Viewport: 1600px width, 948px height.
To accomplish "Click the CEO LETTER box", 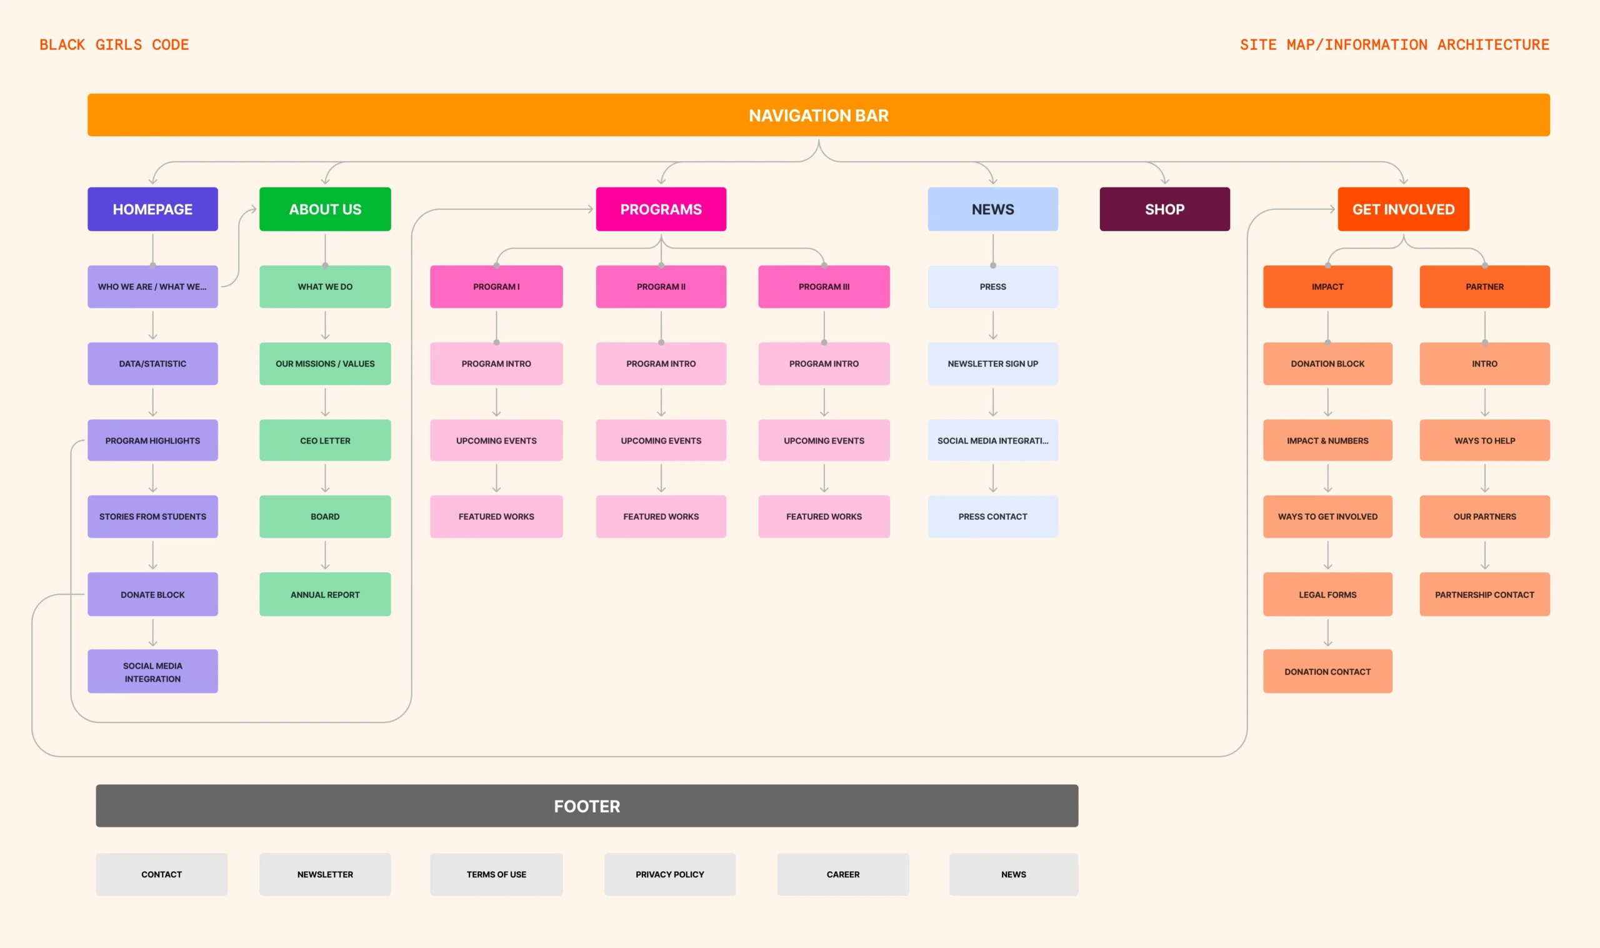I will [325, 440].
